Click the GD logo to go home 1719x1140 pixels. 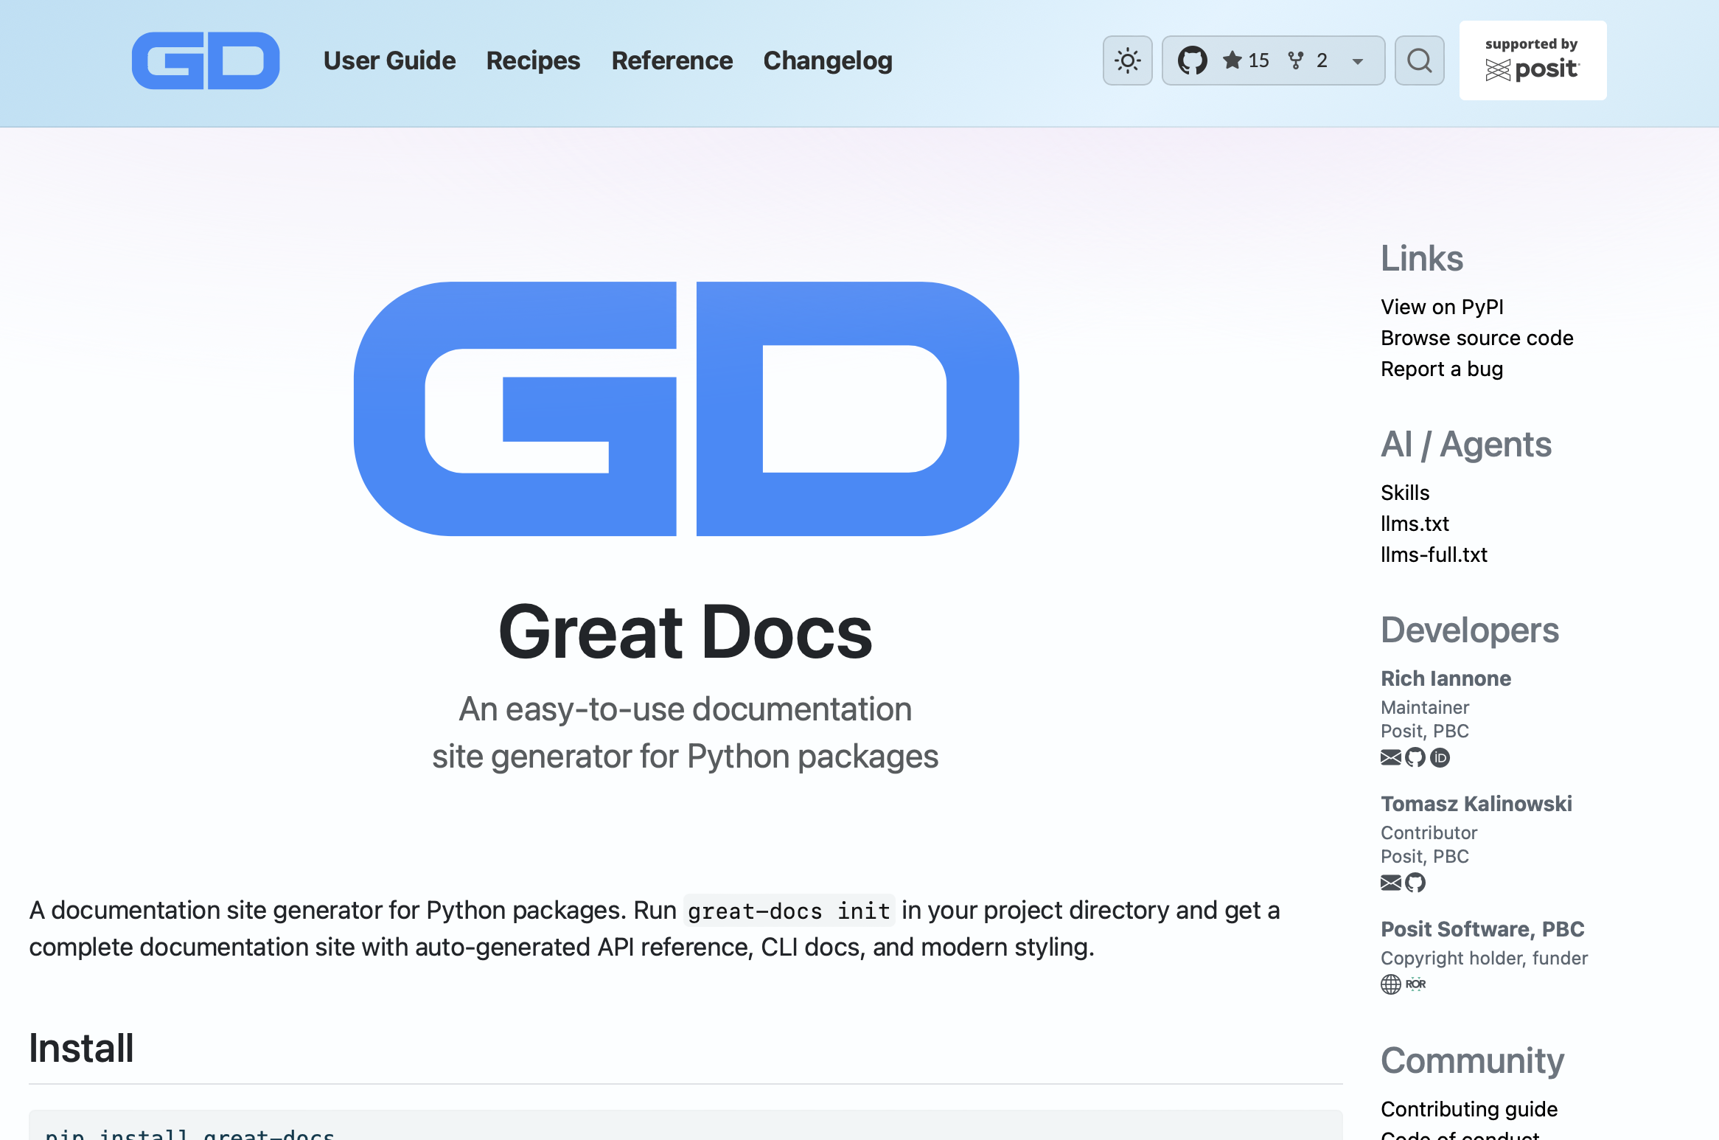[205, 60]
